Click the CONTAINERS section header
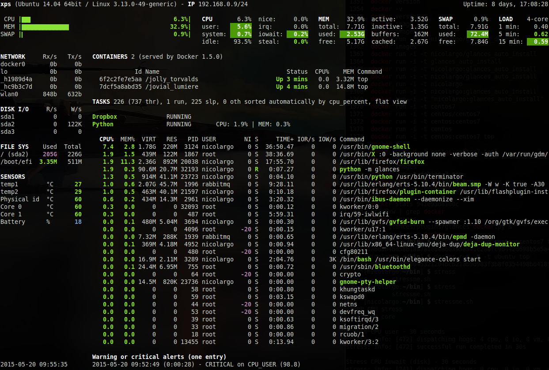The width and height of the screenshot is (549, 370). pos(110,57)
